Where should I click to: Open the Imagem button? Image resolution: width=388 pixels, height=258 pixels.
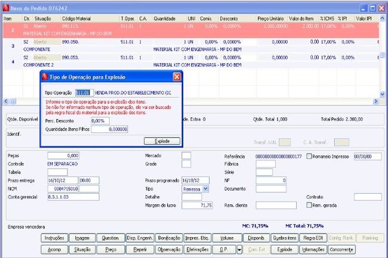click(x=83, y=238)
